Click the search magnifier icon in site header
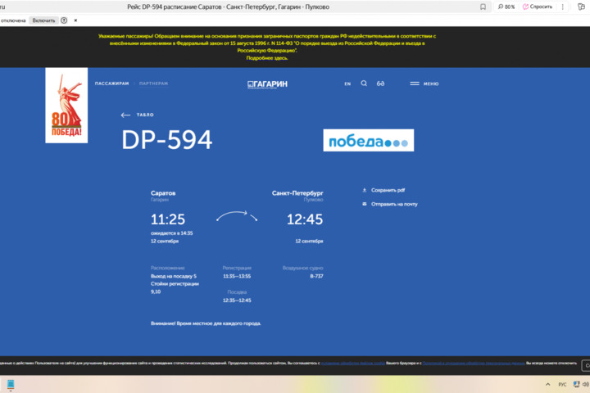The width and height of the screenshot is (590, 393). 364,84
